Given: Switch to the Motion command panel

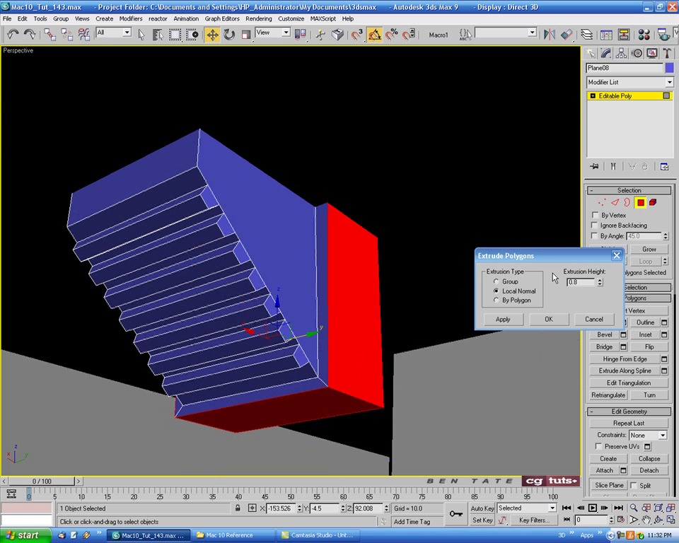Looking at the screenshot, I should pos(637,53).
